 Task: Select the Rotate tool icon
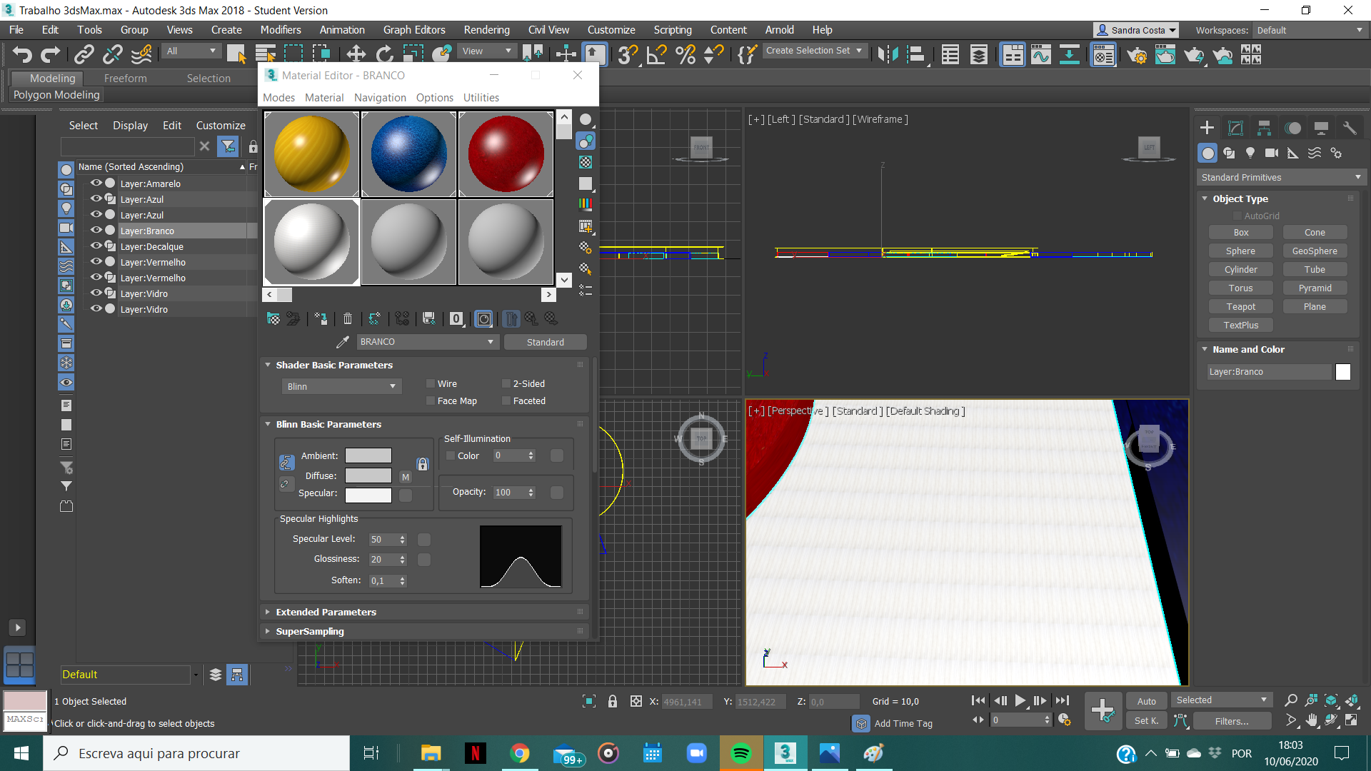(x=385, y=54)
